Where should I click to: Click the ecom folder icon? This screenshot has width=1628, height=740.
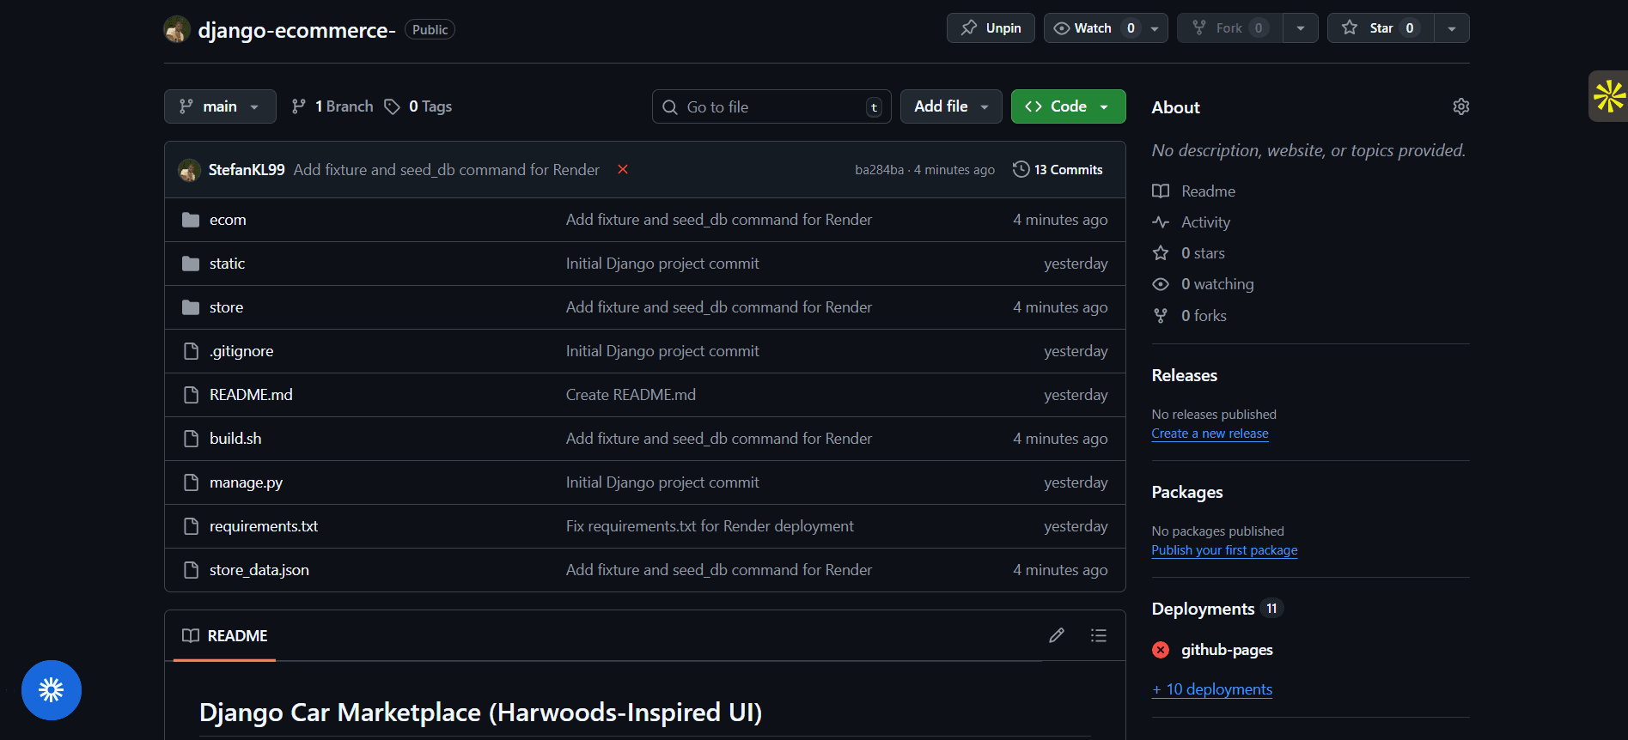[191, 220]
